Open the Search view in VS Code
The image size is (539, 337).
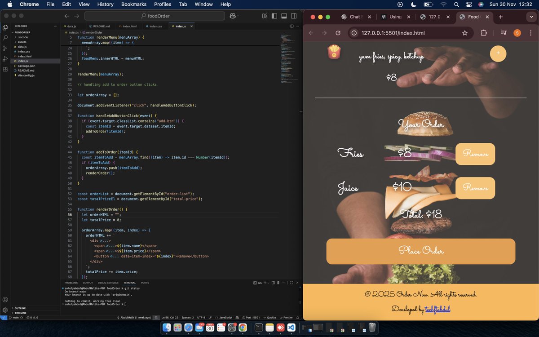tap(5, 38)
